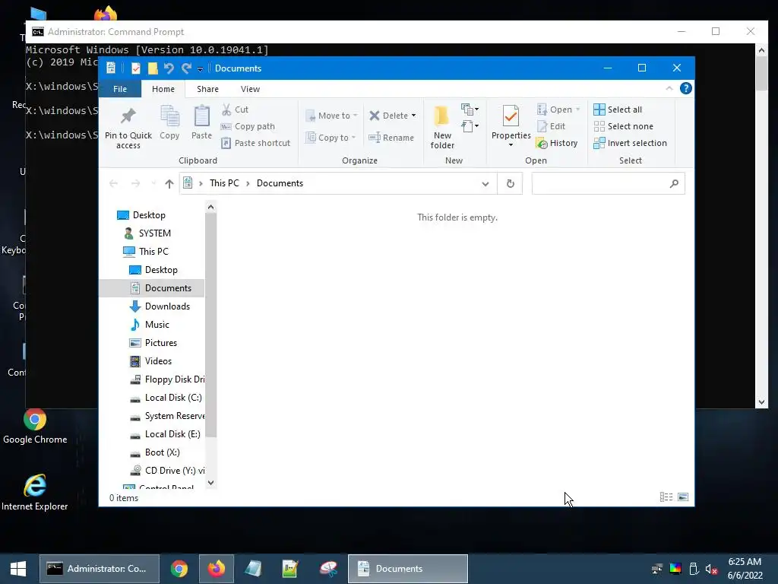Expand the Delete dropdown arrow
The height and width of the screenshot is (584, 778).
coord(413,116)
